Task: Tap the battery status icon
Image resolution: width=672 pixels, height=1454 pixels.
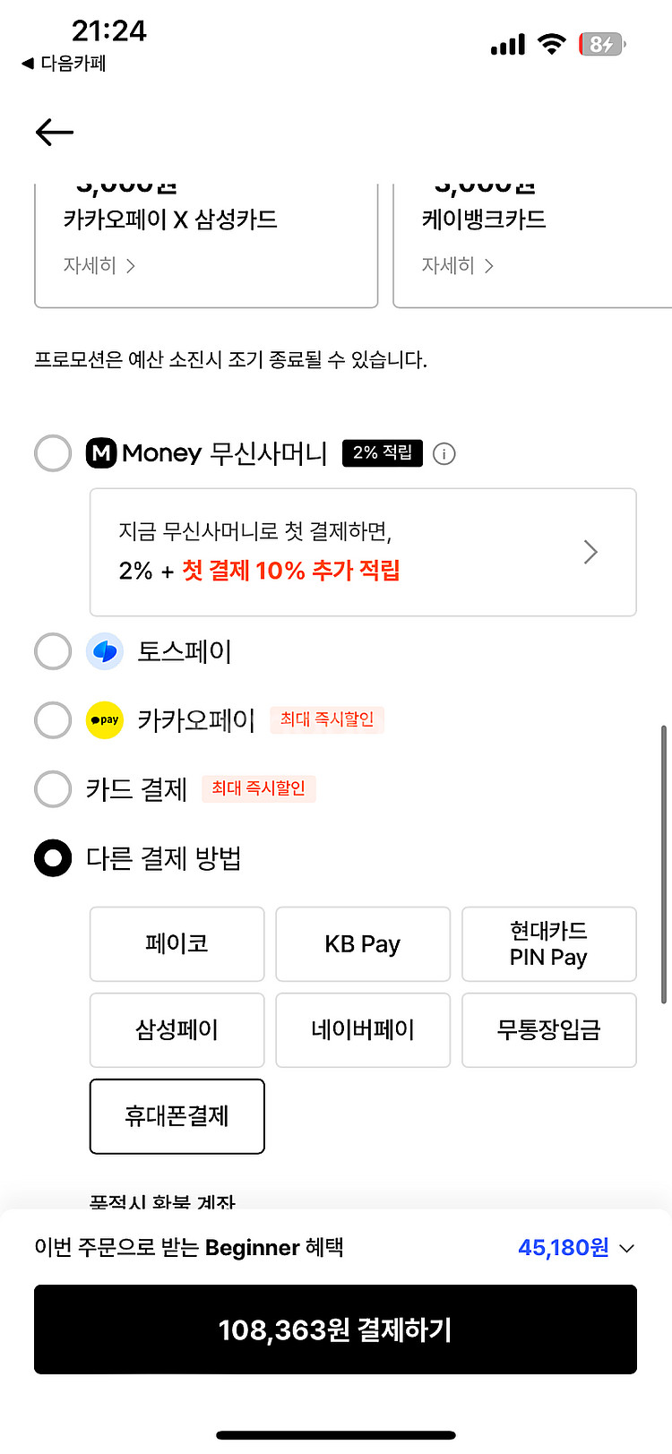Action: (602, 44)
